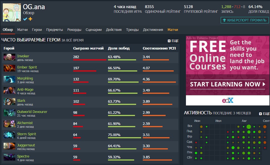Click the Morphling hero icon

[x=9, y=79]
